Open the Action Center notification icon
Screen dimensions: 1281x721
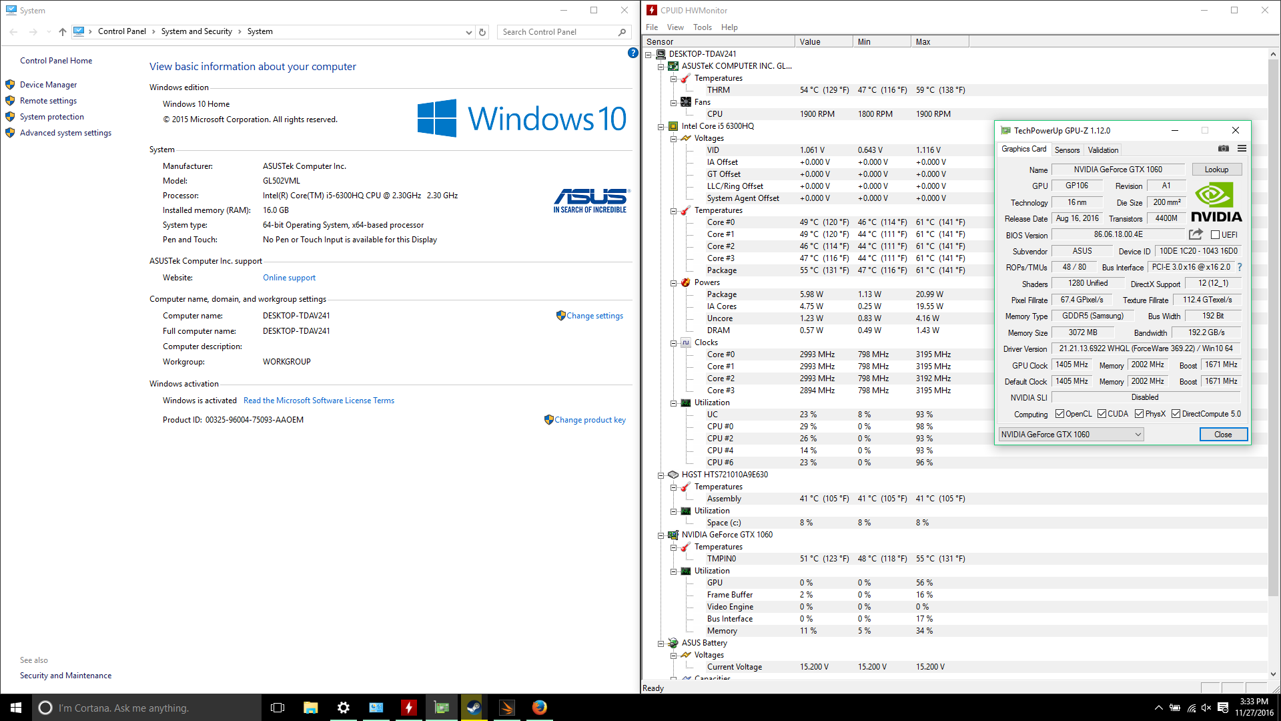coord(1222,708)
